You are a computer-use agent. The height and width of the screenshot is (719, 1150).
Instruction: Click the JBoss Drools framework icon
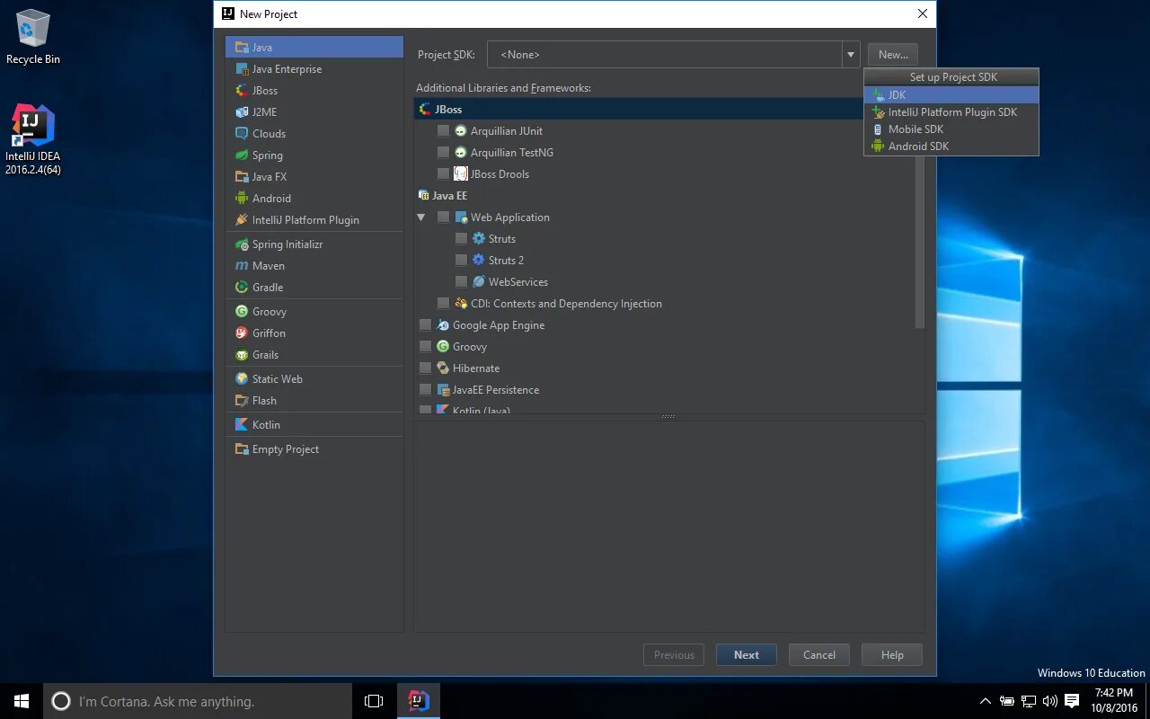(x=461, y=174)
